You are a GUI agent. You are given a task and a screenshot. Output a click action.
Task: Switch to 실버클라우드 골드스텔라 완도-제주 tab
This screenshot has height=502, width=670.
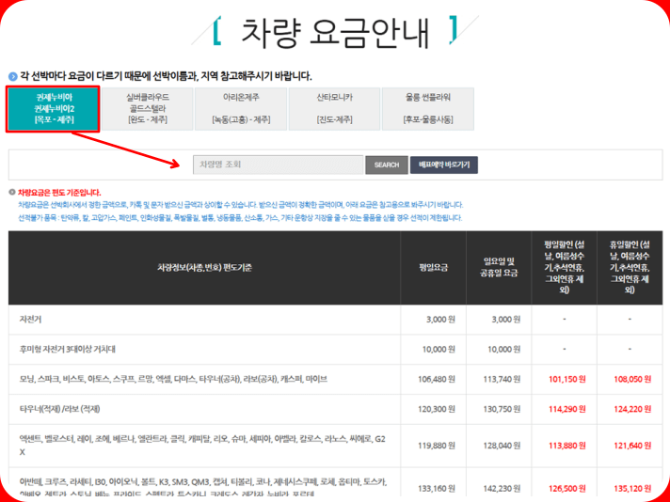pos(148,109)
